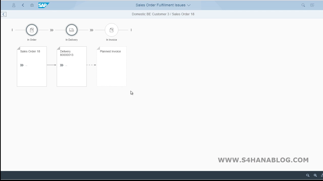Click the In Order label
Viewport: 323px width, 181px height.
tap(32, 40)
